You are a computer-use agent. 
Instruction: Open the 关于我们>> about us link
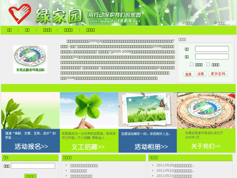pyautogui.click(x=206, y=146)
